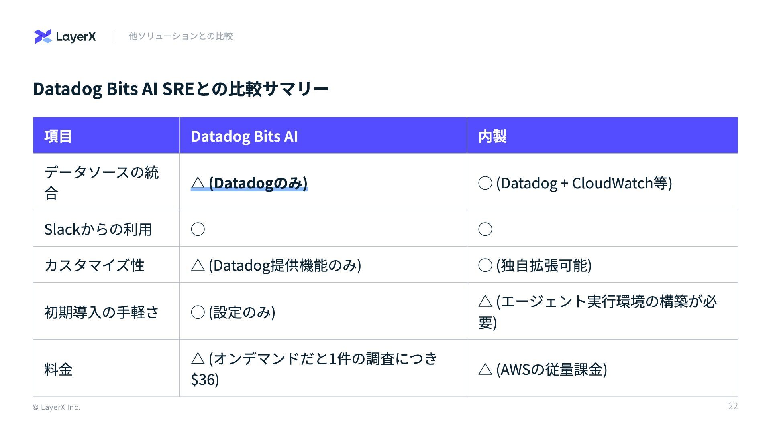Click the LayerX logo icon

(43, 36)
